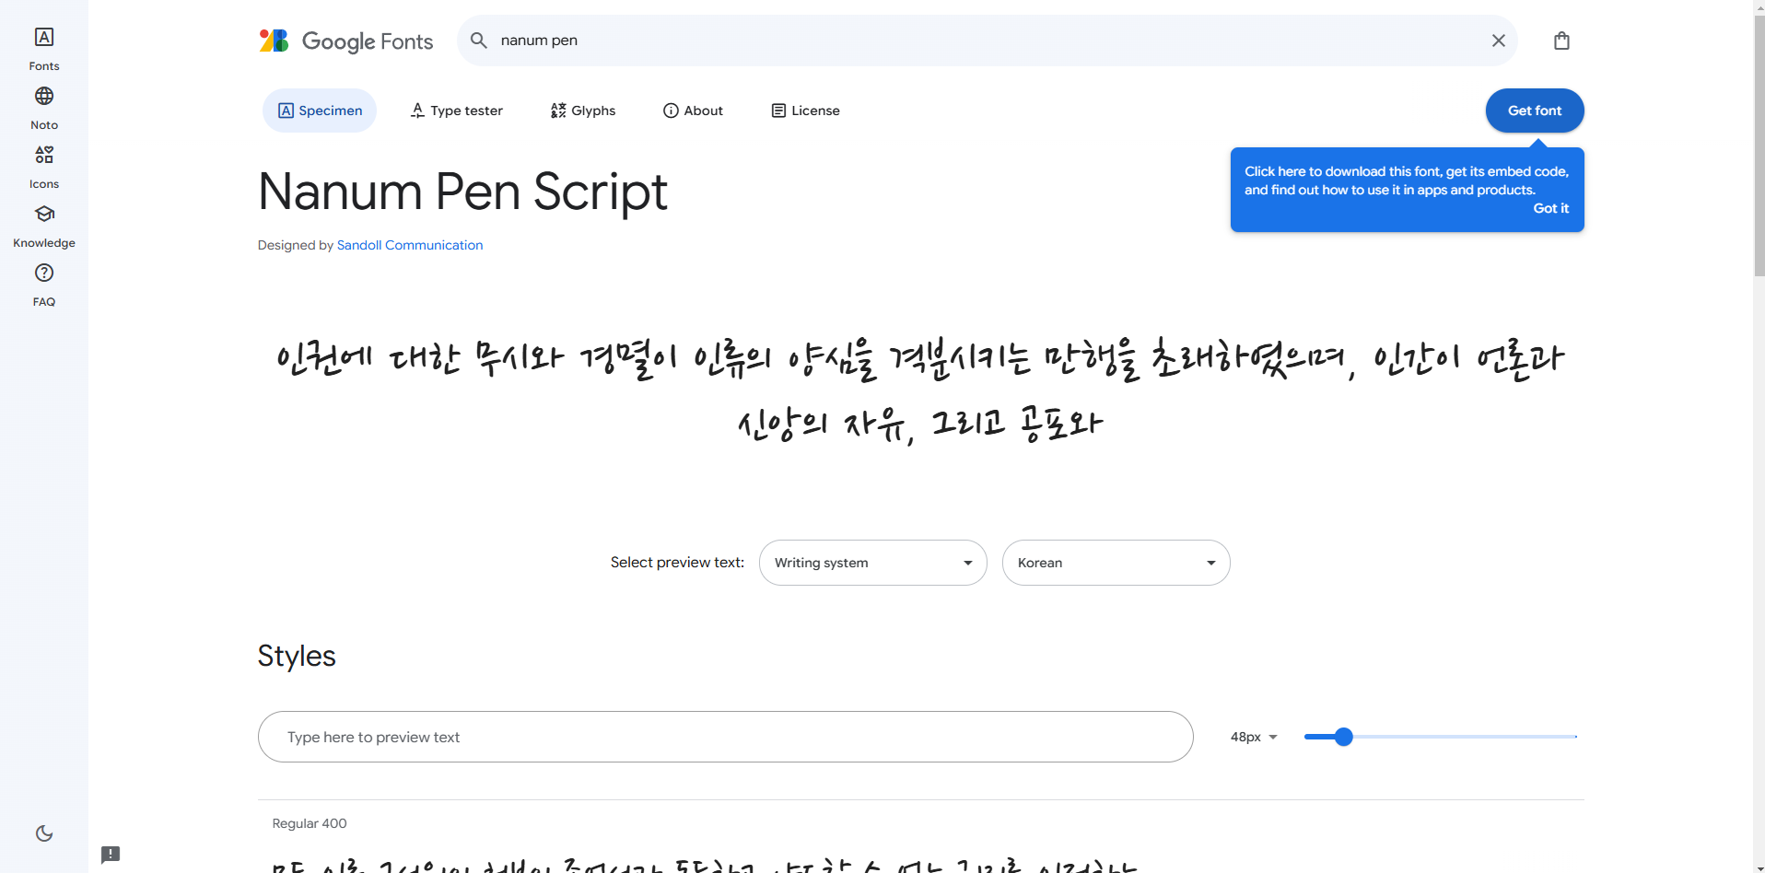
Task: Open the Knowledge graduation cap icon
Action: 44,214
